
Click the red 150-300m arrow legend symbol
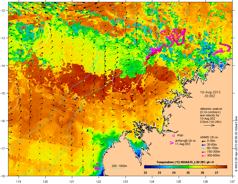click(204, 152)
